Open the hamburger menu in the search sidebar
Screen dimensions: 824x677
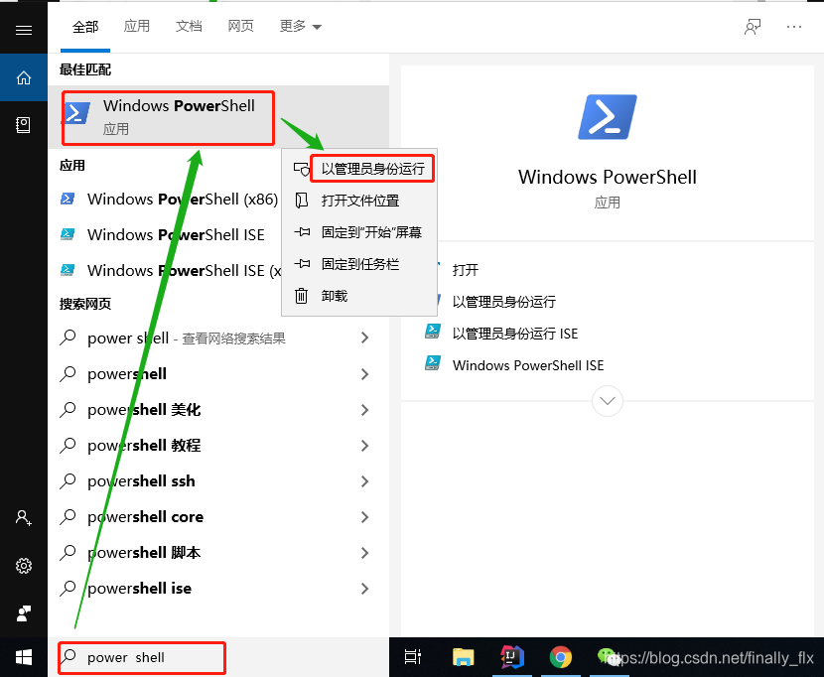point(24,30)
